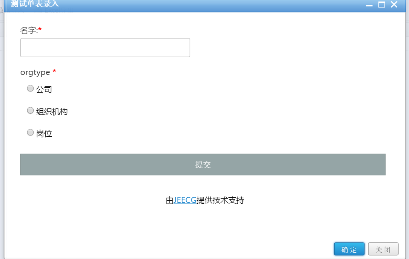Click the orgtype group label
This screenshot has height=259, width=409.
pyautogui.click(x=35, y=72)
